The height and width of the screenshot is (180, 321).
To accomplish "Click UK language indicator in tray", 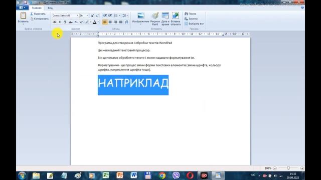I will (253, 175).
